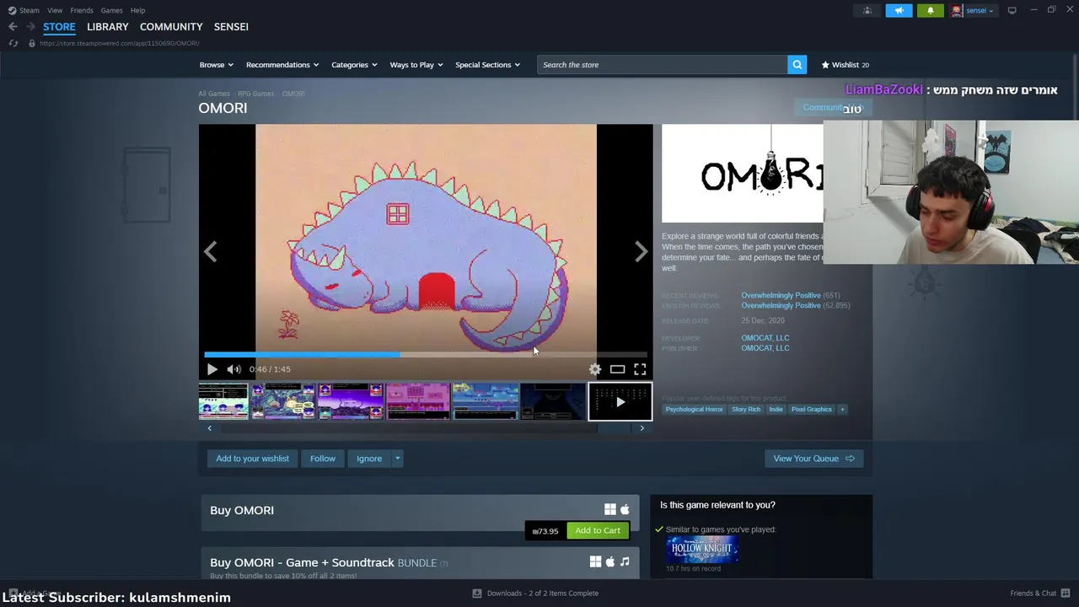This screenshot has height=607, width=1079.
Task: Open the Ignore options dropdown arrow
Action: tap(397, 459)
